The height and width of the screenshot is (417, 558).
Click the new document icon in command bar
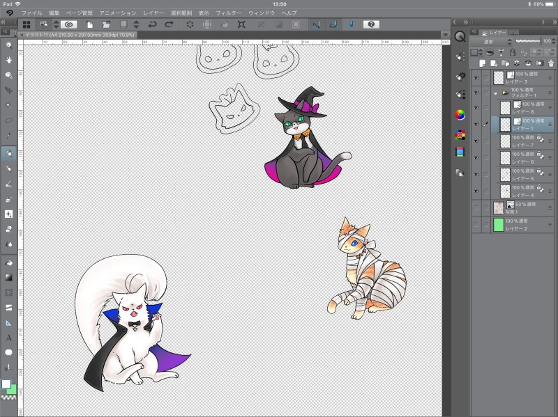(x=90, y=24)
